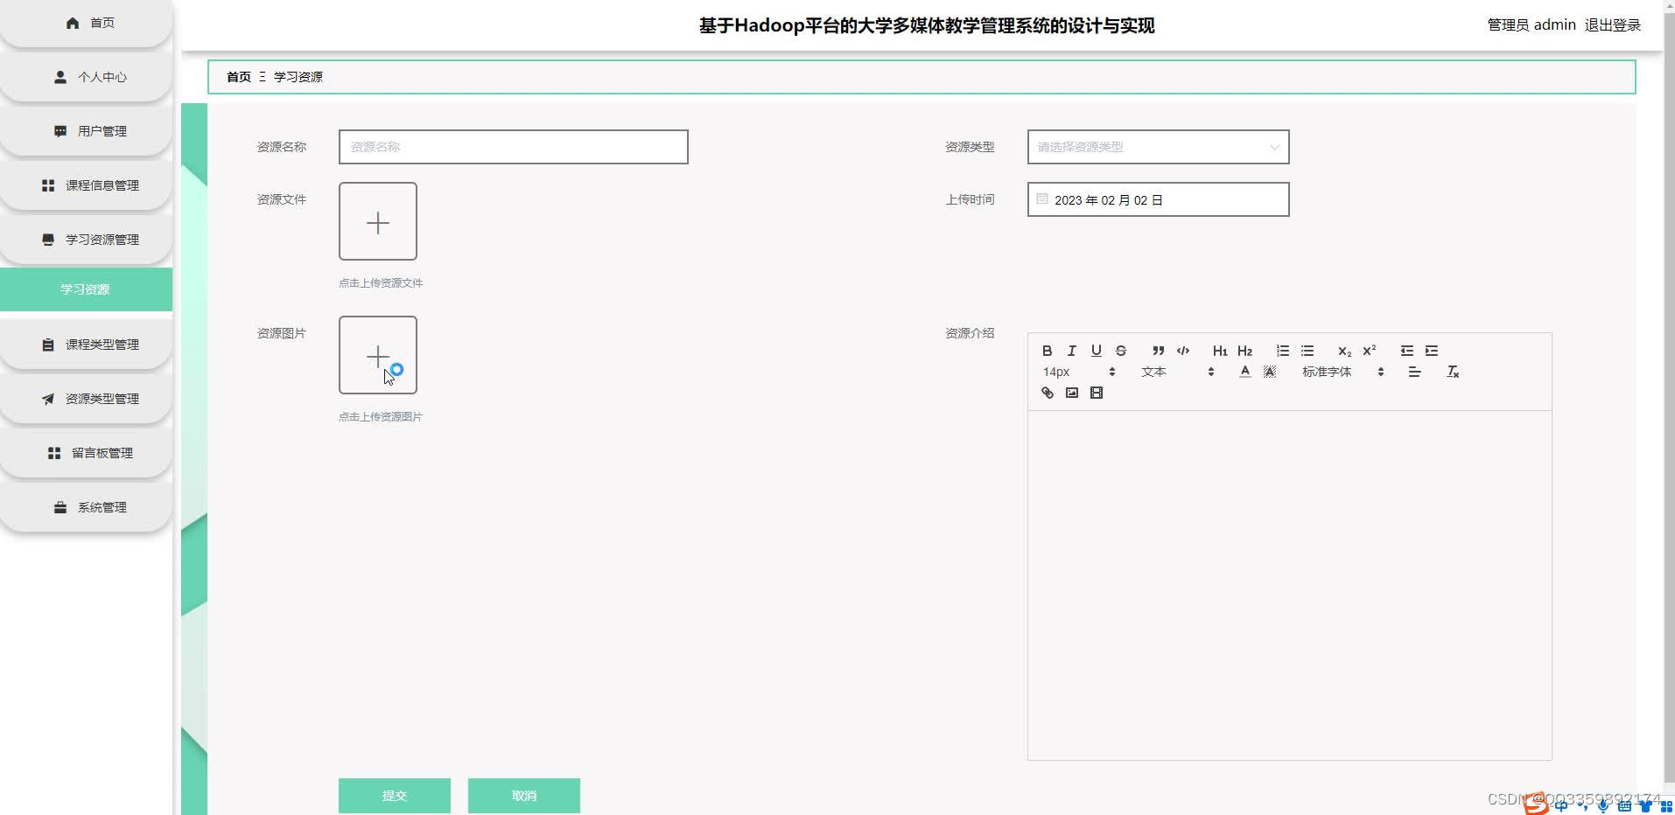
Task: Open the 标准字体 font family dropdown
Action: [x=1342, y=372]
